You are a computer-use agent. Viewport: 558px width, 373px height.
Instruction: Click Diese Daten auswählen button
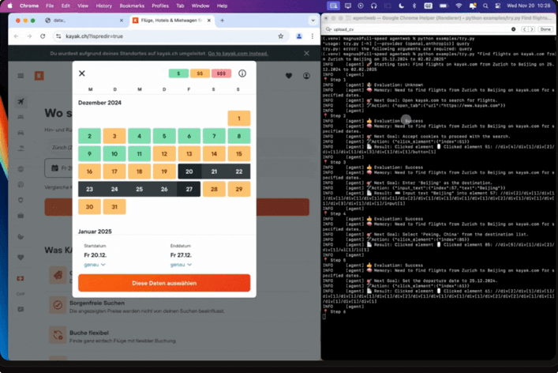click(164, 283)
